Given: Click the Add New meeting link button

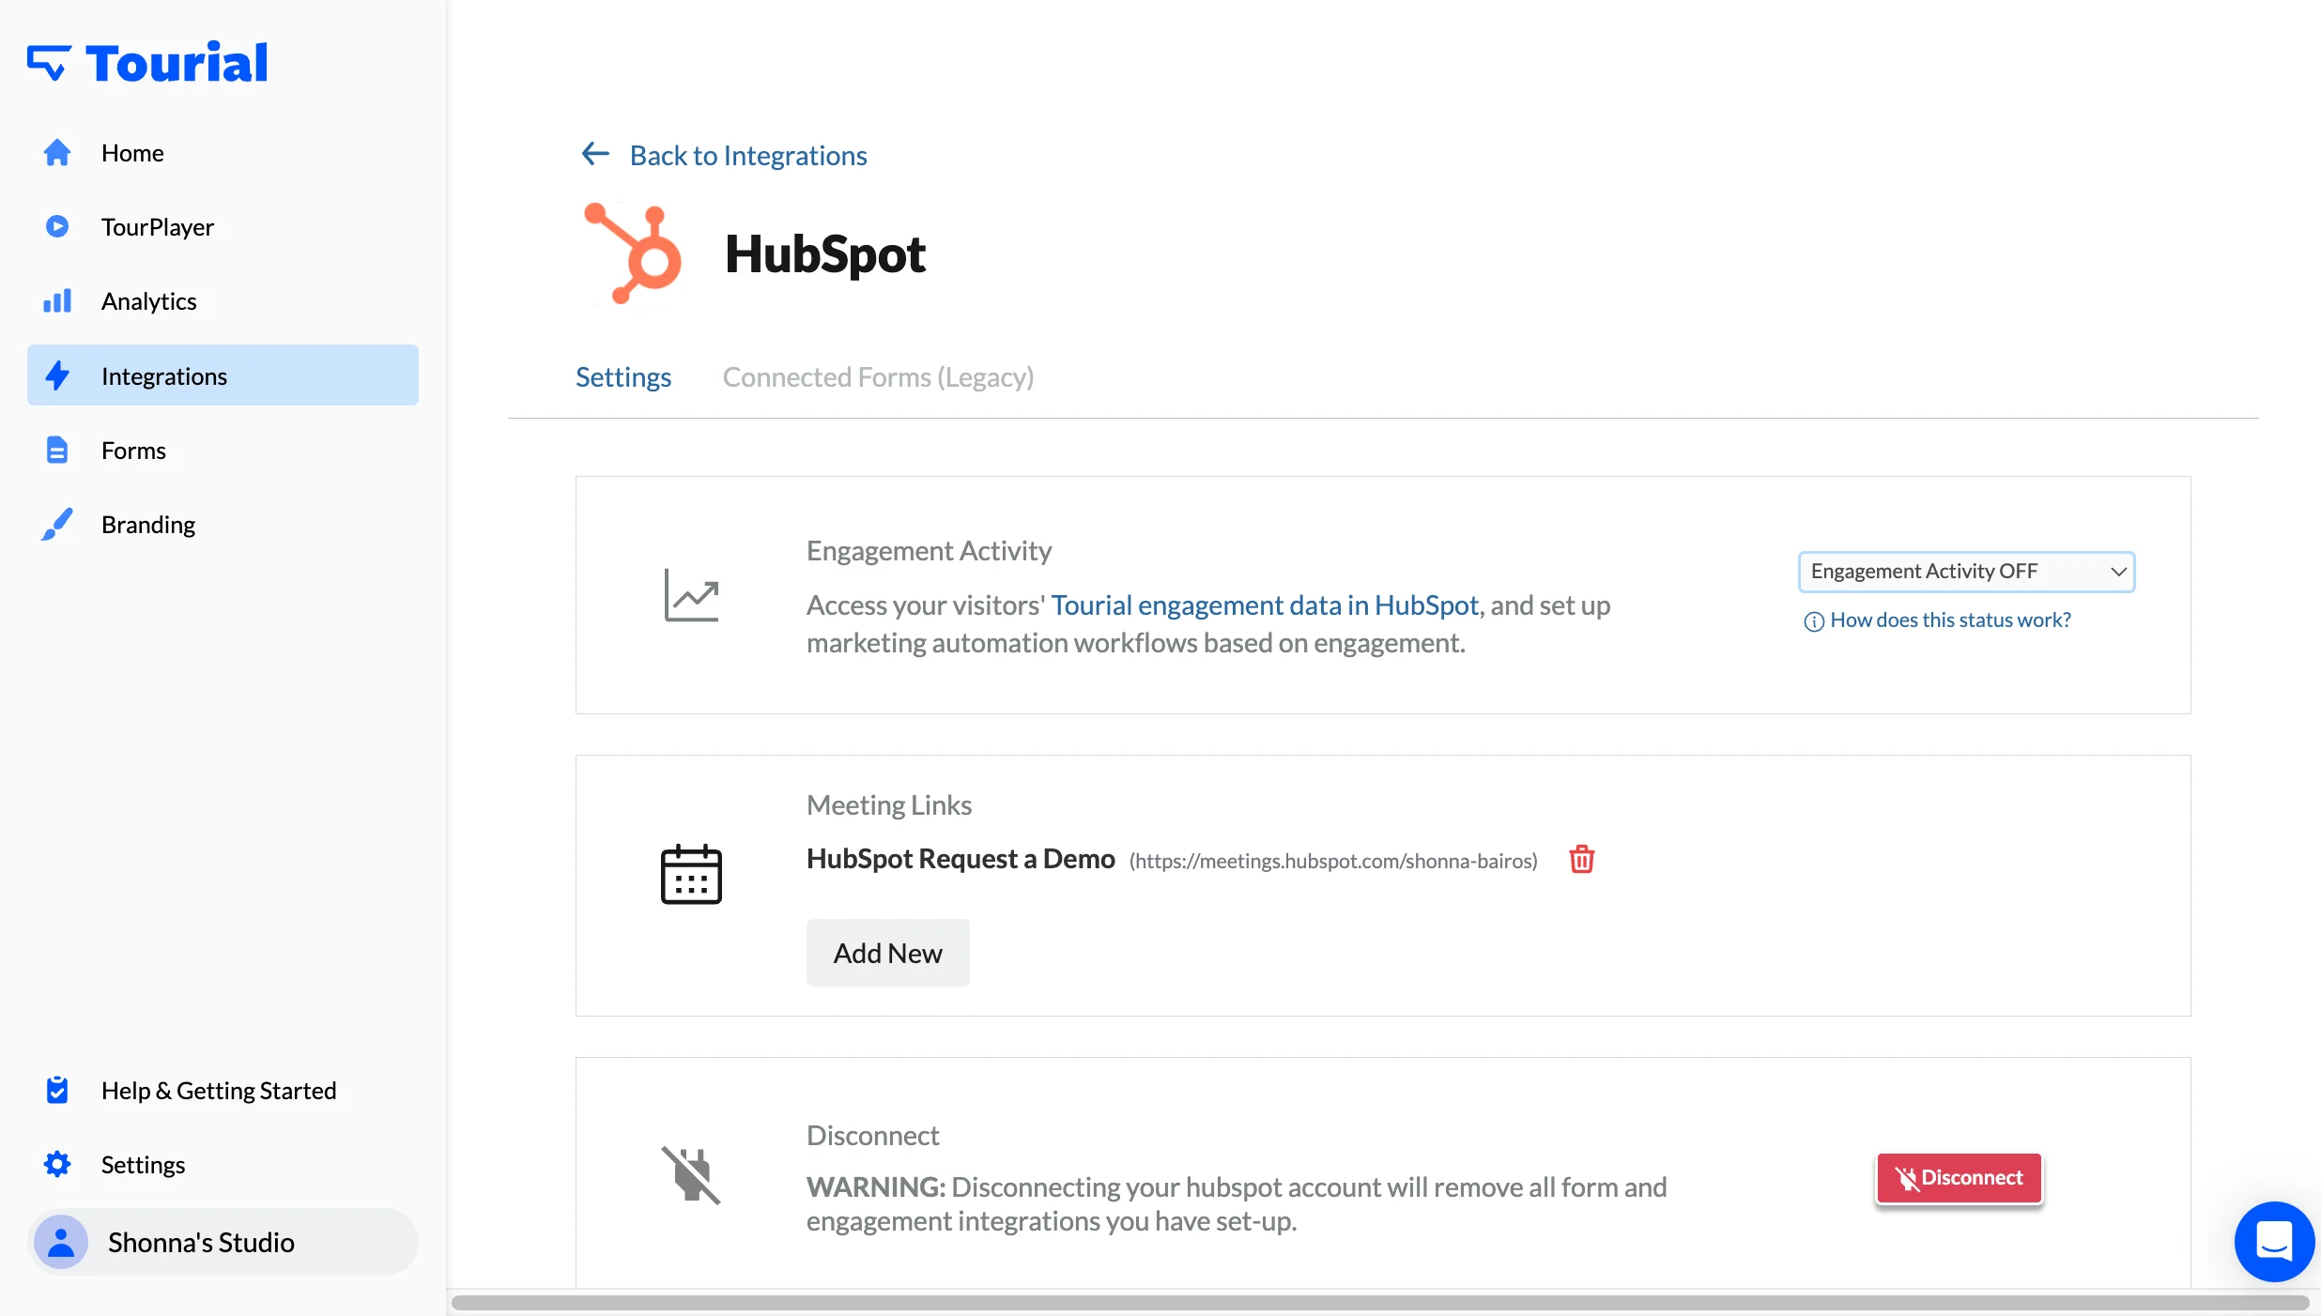Looking at the screenshot, I should 888,953.
